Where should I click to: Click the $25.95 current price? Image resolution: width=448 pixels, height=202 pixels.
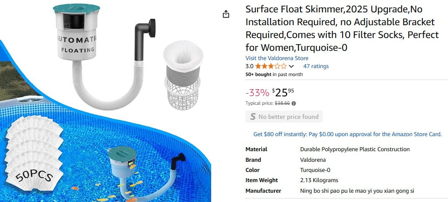(x=283, y=92)
